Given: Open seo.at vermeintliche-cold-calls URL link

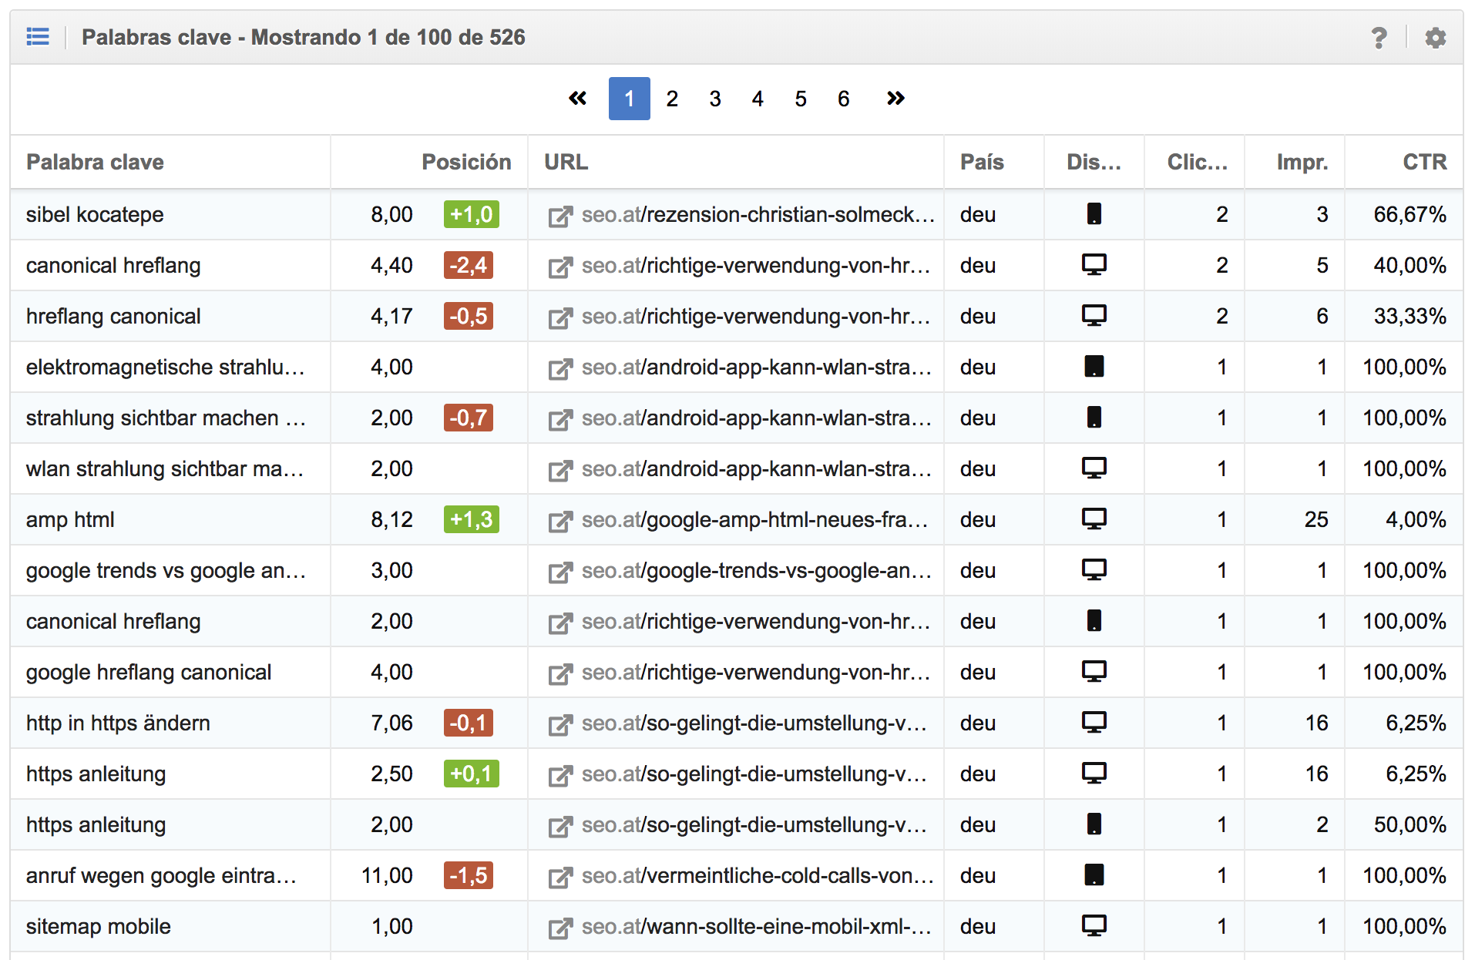Looking at the screenshot, I should click(757, 876).
